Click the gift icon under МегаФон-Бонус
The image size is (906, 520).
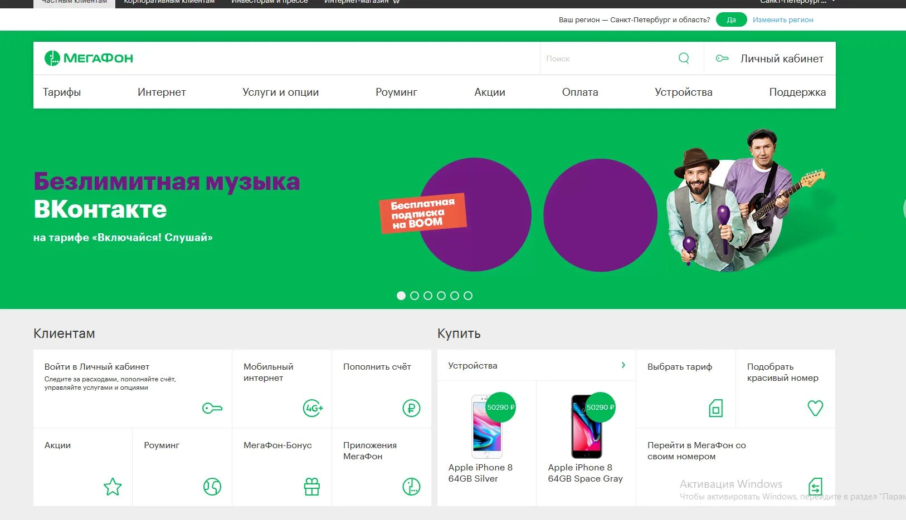(312, 487)
